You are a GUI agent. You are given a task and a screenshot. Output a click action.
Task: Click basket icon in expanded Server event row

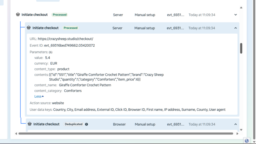coord(29,28)
